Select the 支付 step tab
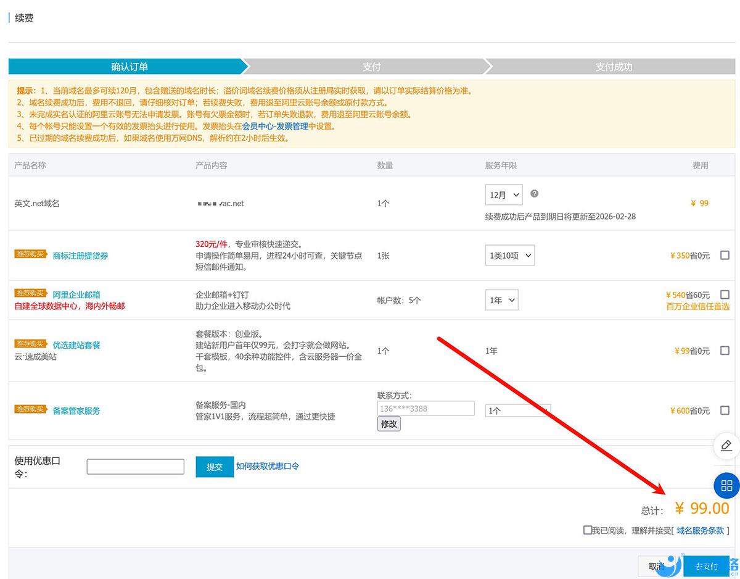Image resolution: width=740 pixels, height=579 pixels. click(x=371, y=67)
